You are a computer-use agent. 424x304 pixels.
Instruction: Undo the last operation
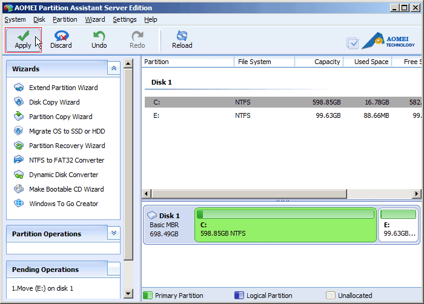point(99,40)
